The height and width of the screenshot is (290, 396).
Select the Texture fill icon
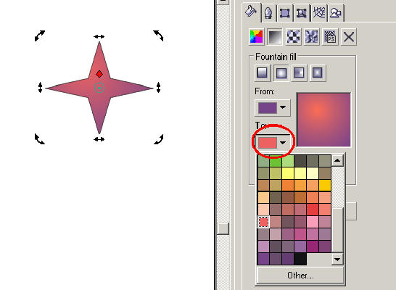pos(311,37)
